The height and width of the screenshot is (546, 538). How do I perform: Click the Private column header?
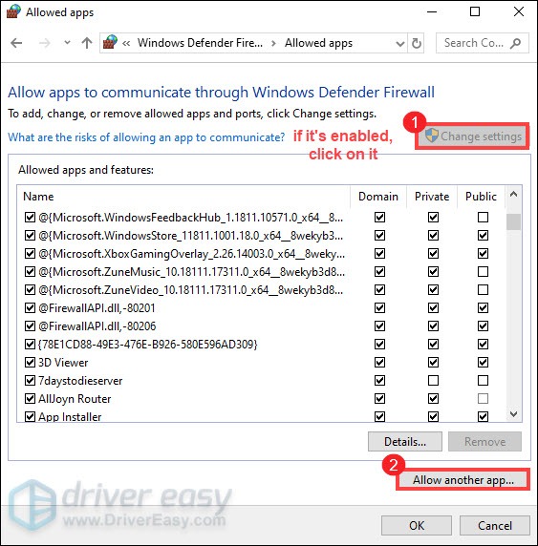tap(432, 197)
